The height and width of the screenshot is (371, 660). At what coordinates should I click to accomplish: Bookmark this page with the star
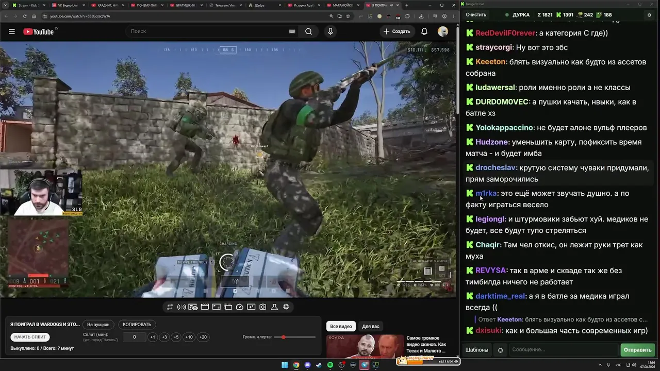[x=348, y=16]
